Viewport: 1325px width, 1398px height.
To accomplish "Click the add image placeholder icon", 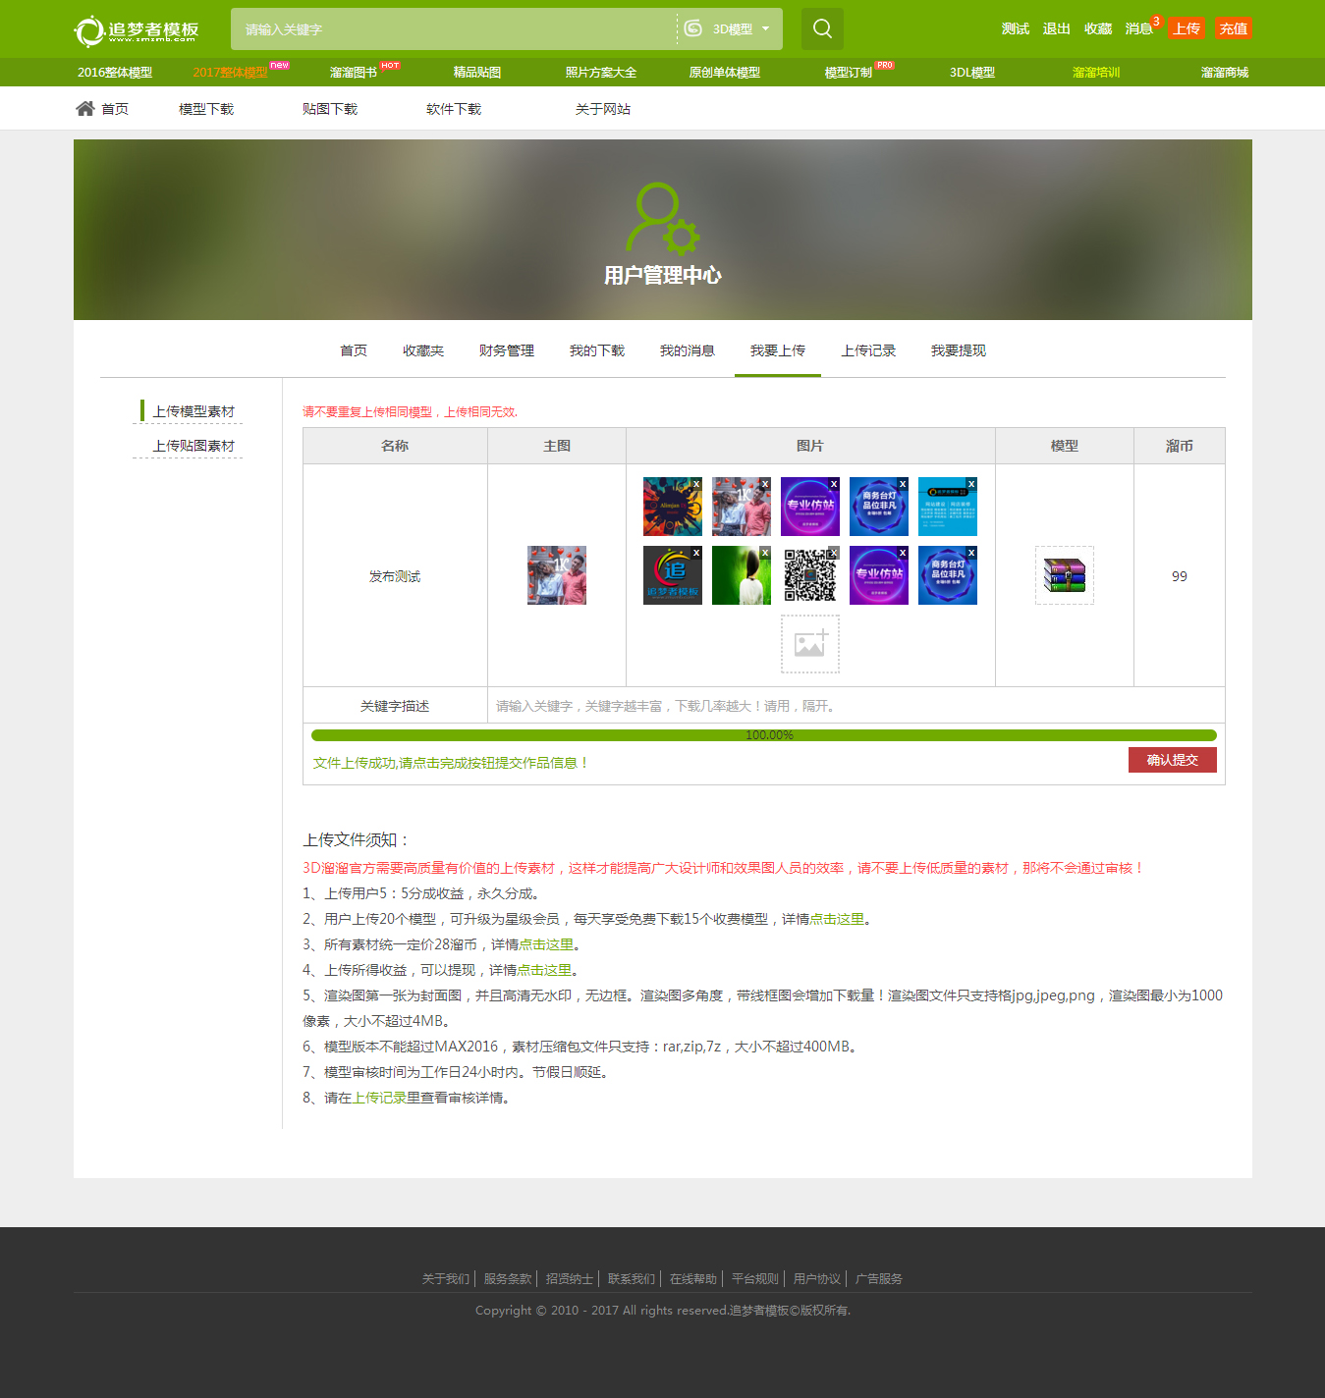I will 809,644.
